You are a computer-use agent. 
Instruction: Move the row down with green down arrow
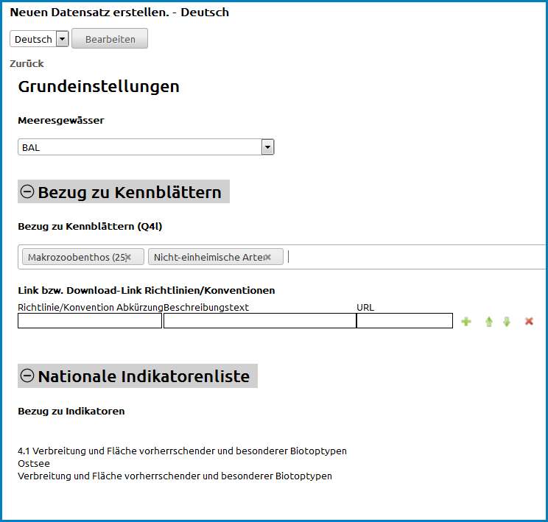[507, 322]
